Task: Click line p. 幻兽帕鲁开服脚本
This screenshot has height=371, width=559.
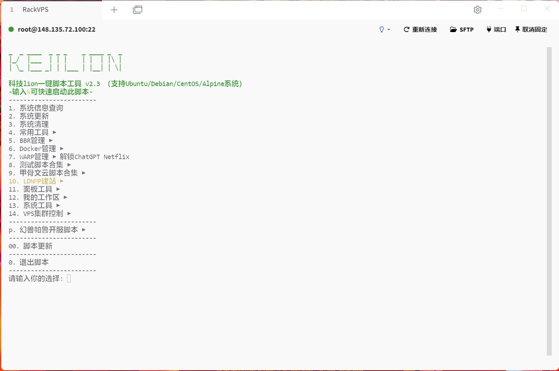Action: click(x=47, y=230)
